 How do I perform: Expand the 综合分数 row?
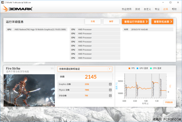(110, 96)
